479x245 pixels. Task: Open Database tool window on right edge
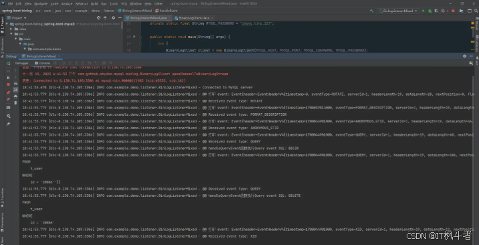click(476, 43)
